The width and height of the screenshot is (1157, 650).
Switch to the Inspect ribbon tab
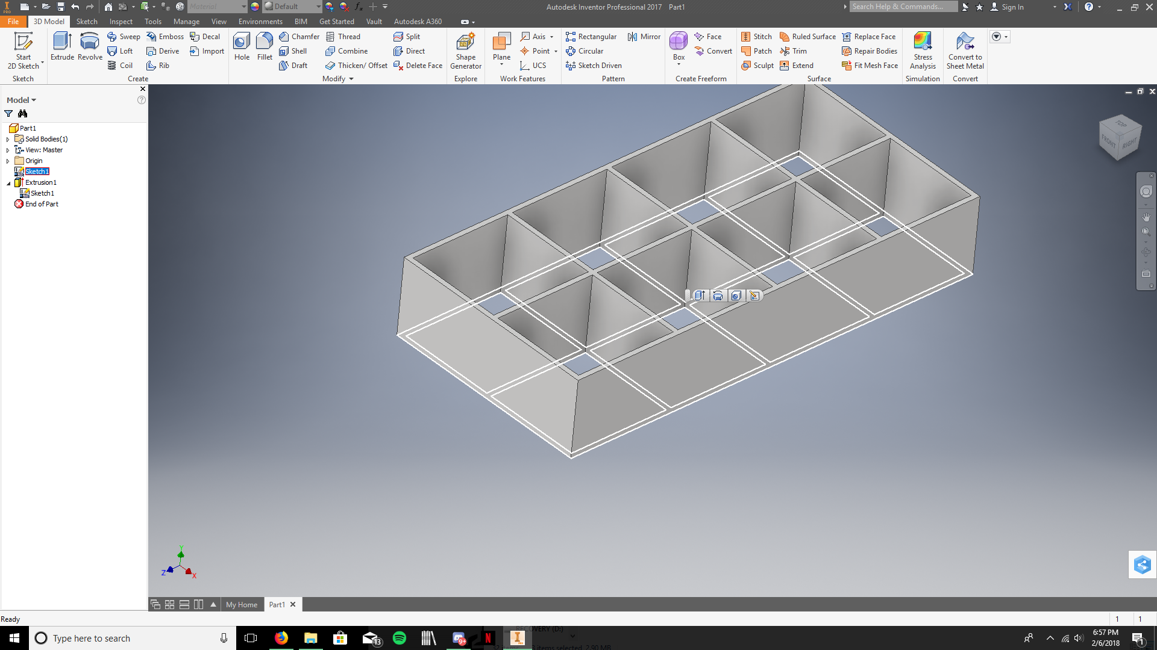(121, 22)
